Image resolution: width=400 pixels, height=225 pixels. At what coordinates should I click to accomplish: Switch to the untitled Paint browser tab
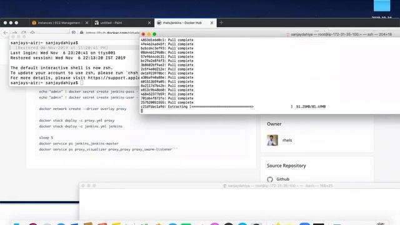[122, 22]
